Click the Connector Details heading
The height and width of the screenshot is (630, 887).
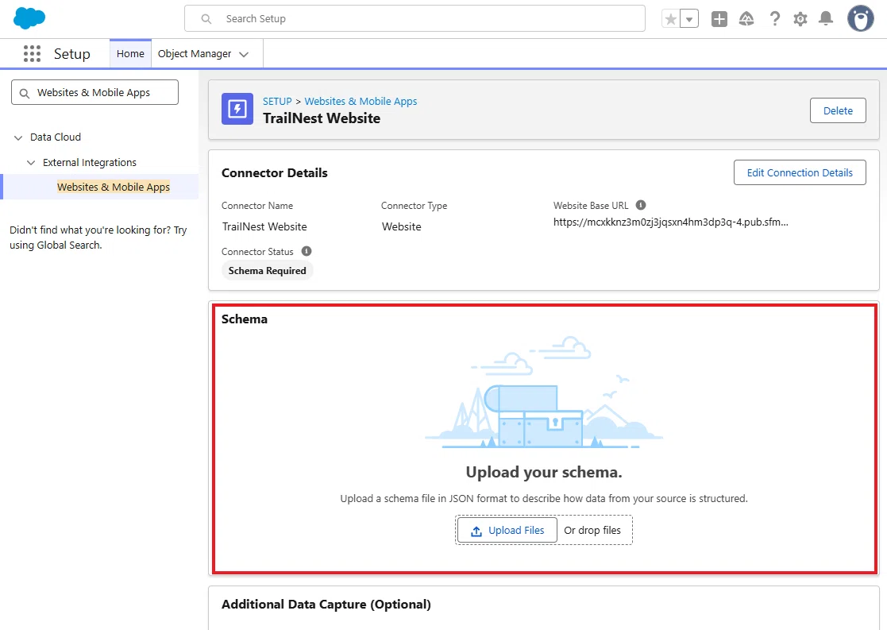(x=275, y=172)
